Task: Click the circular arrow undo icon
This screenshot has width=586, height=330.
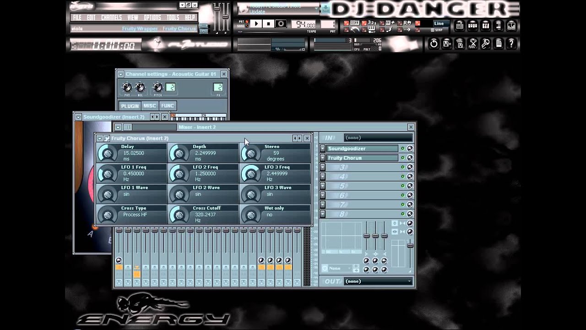Action: pos(434,44)
